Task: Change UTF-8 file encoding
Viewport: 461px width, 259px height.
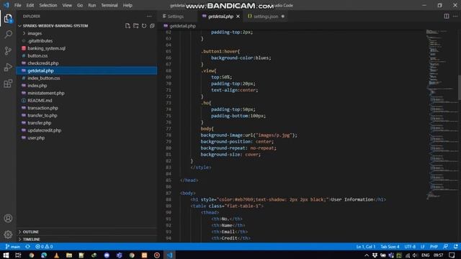Action: (x=410, y=247)
